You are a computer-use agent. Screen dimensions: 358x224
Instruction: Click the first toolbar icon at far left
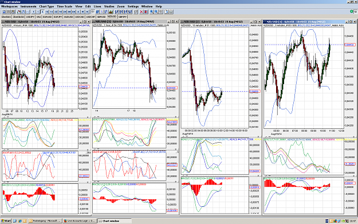tap(4, 11)
